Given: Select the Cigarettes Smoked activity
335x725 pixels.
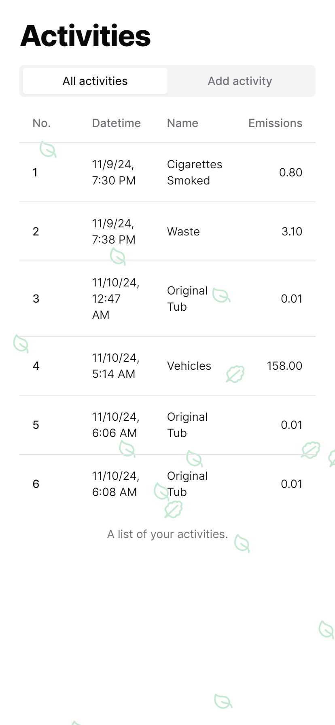Looking at the screenshot, I should pyautogui.click(x=195, y=172).
